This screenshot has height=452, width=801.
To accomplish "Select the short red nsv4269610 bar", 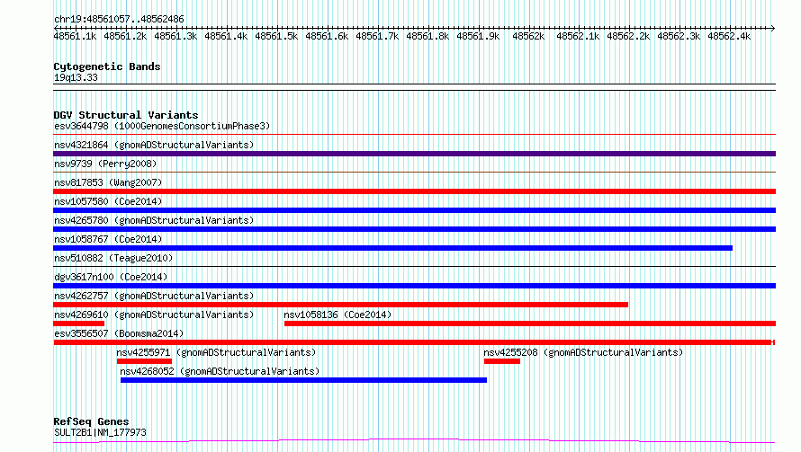I will coord(78,323).
